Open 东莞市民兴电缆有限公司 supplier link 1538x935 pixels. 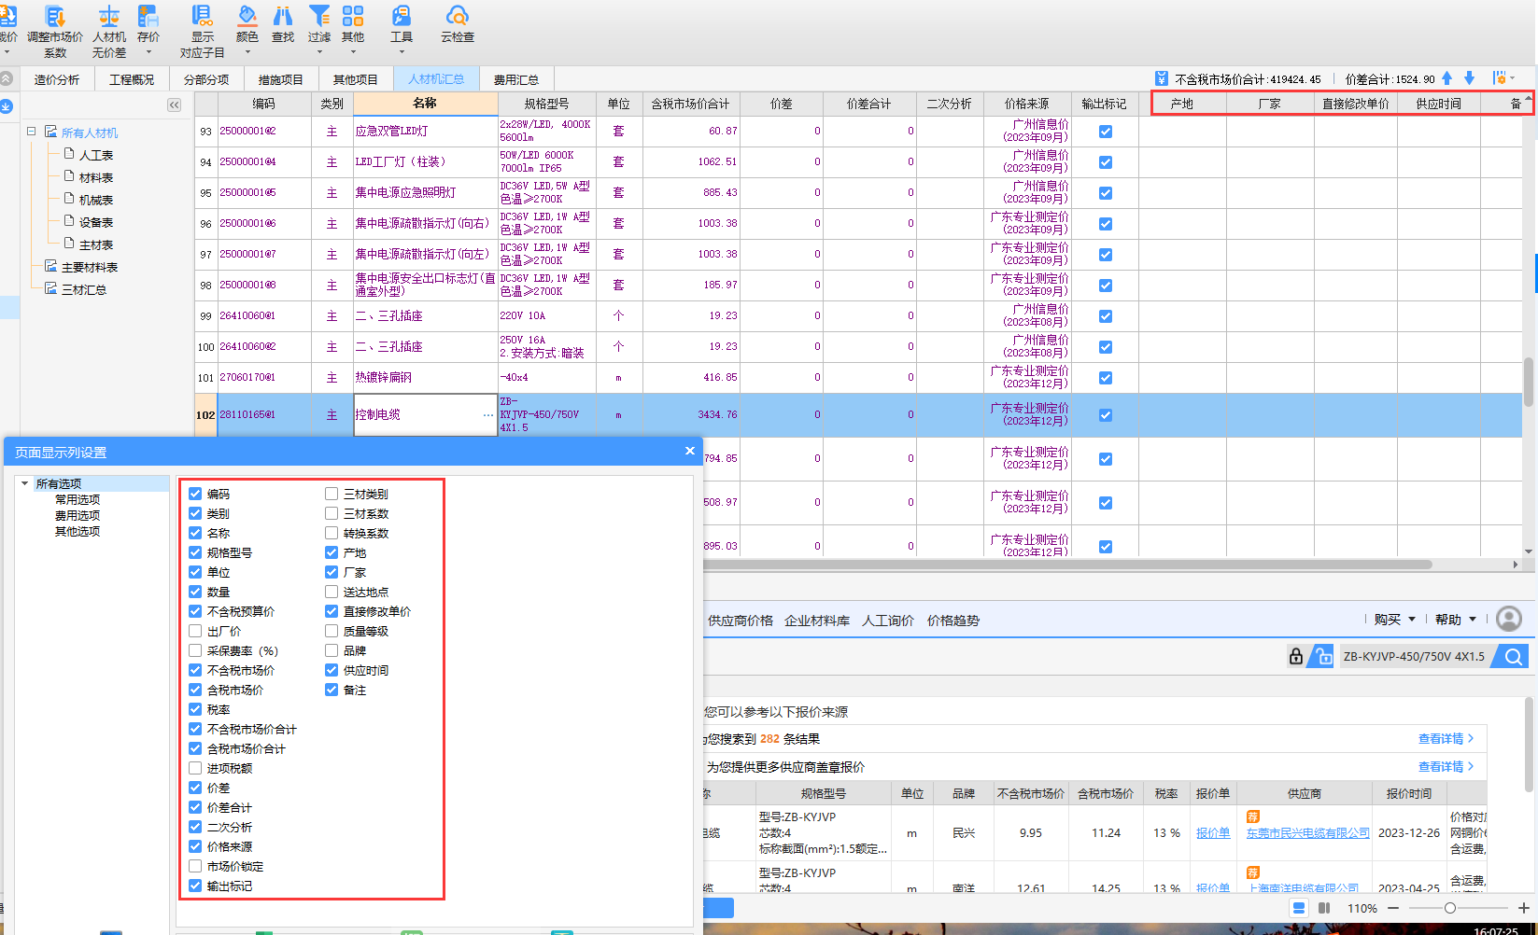(x=1308, y=833)
